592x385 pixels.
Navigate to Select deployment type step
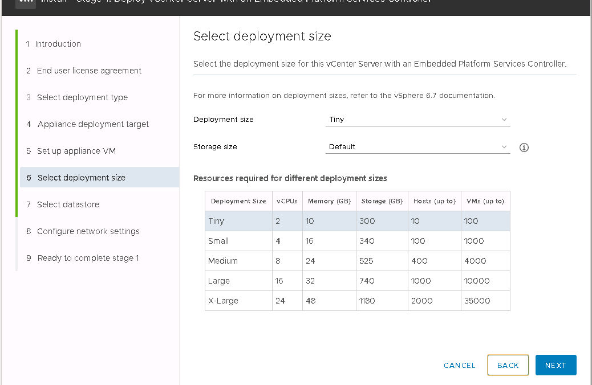coord(82,97)
